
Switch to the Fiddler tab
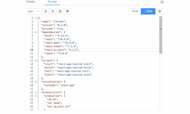coord(31,2)
